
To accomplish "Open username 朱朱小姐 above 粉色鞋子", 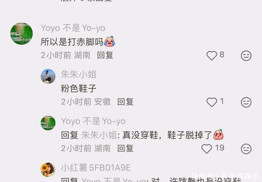I will (x=79, y=74).
